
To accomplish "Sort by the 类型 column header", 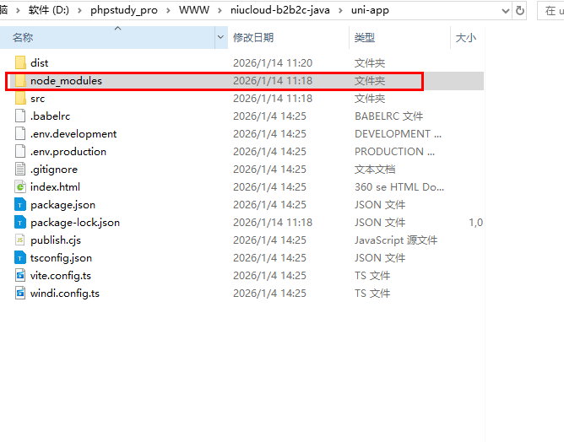I will tap(399, 37).
